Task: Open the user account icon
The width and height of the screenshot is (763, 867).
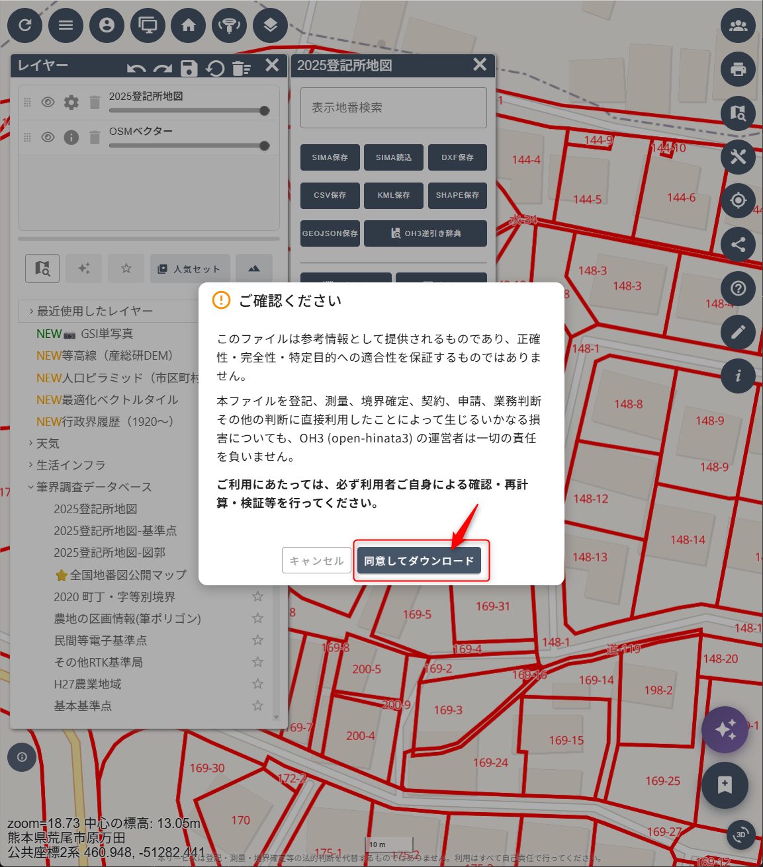Action: pyautogui.click(x=107, y=25)
